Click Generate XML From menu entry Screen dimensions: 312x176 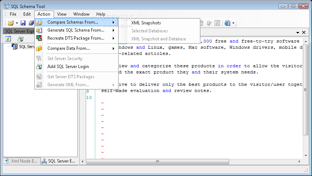pos(77,85)
